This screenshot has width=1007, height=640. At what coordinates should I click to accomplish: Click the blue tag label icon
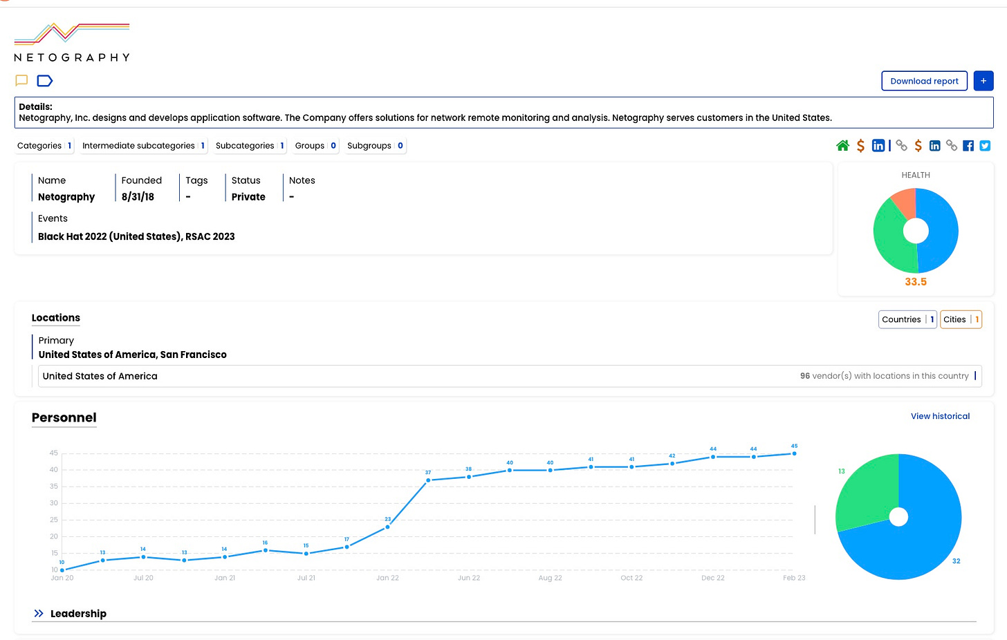coord(45,81)
